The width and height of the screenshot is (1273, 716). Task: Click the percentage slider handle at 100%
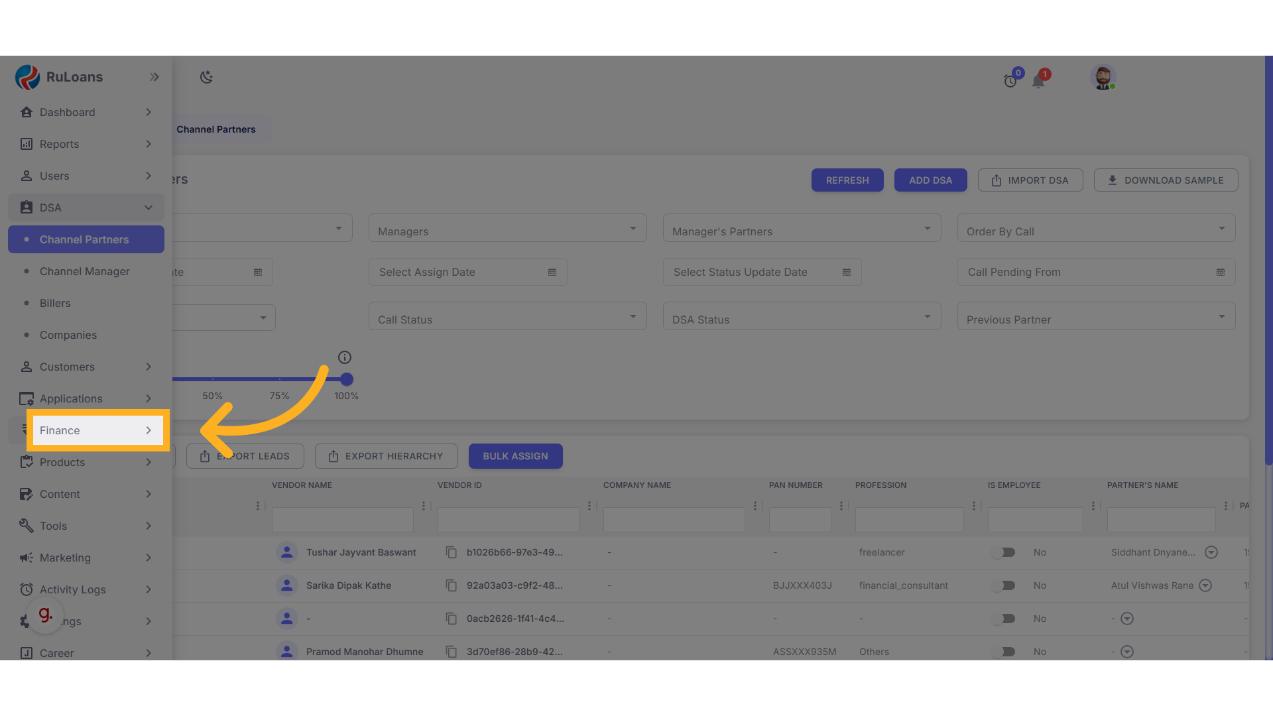(x=347, y=379)
